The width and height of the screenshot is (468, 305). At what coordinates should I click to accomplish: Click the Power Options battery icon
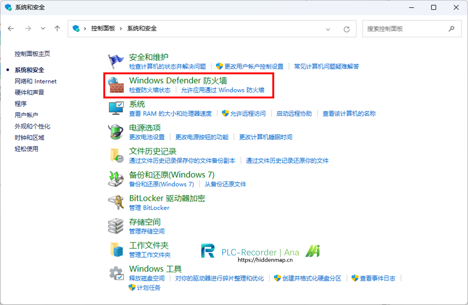116,132
